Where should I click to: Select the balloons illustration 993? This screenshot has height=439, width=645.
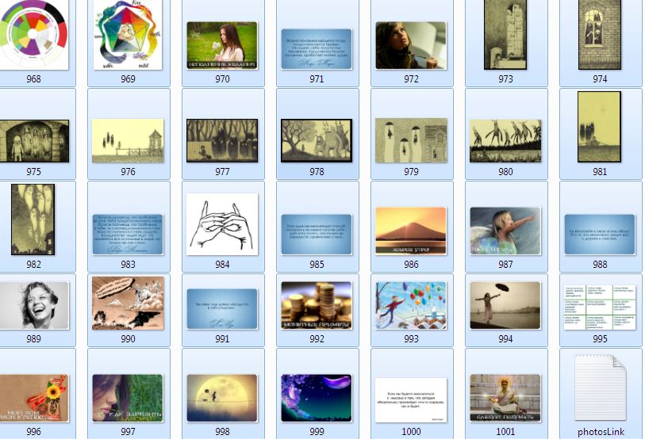pyautogui.click(x=411, y=305)
